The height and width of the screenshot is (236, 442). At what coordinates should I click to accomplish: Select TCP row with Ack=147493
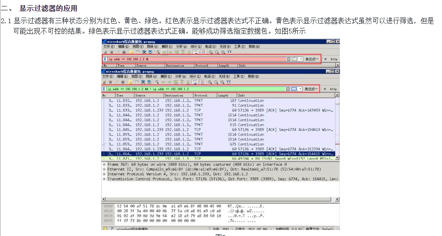tap(218, 110)
